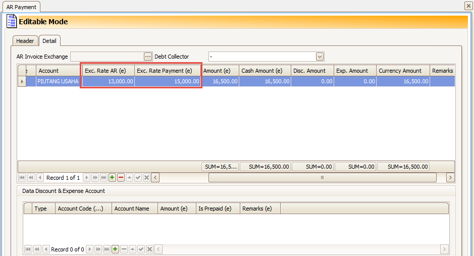Open the Debt Collector dropdown arrow
Screen dimensions: 474x256
click(320, 57)
